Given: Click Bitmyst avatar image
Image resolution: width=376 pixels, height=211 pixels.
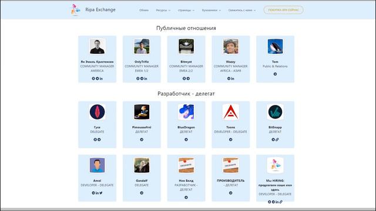Looking at the screenshot, I should (186, 46).
